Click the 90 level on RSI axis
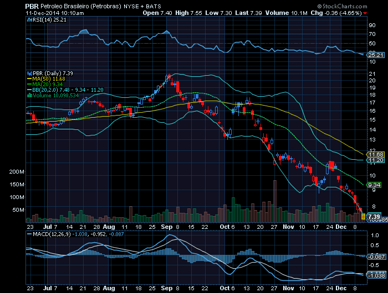This screenshot has height=293, width=388. point(372,25)
